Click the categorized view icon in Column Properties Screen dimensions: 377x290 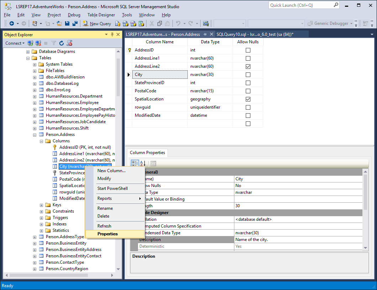point(135,163)
